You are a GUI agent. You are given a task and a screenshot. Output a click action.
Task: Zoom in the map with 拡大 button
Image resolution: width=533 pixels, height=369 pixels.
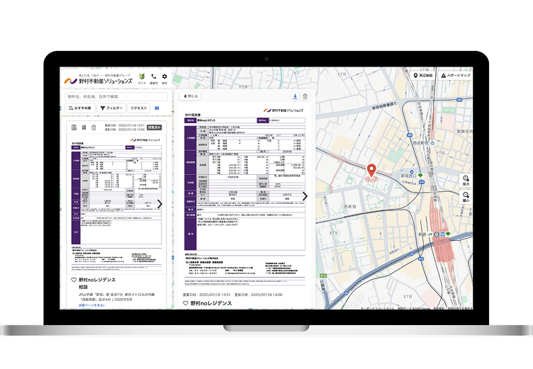click(466, 181)
